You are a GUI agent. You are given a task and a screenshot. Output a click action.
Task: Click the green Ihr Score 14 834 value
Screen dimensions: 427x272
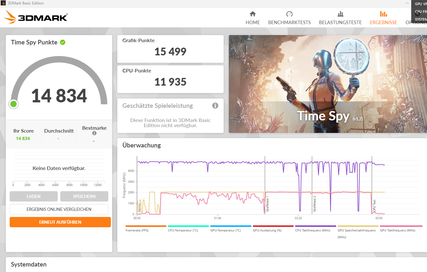click(x=23, y=138)
